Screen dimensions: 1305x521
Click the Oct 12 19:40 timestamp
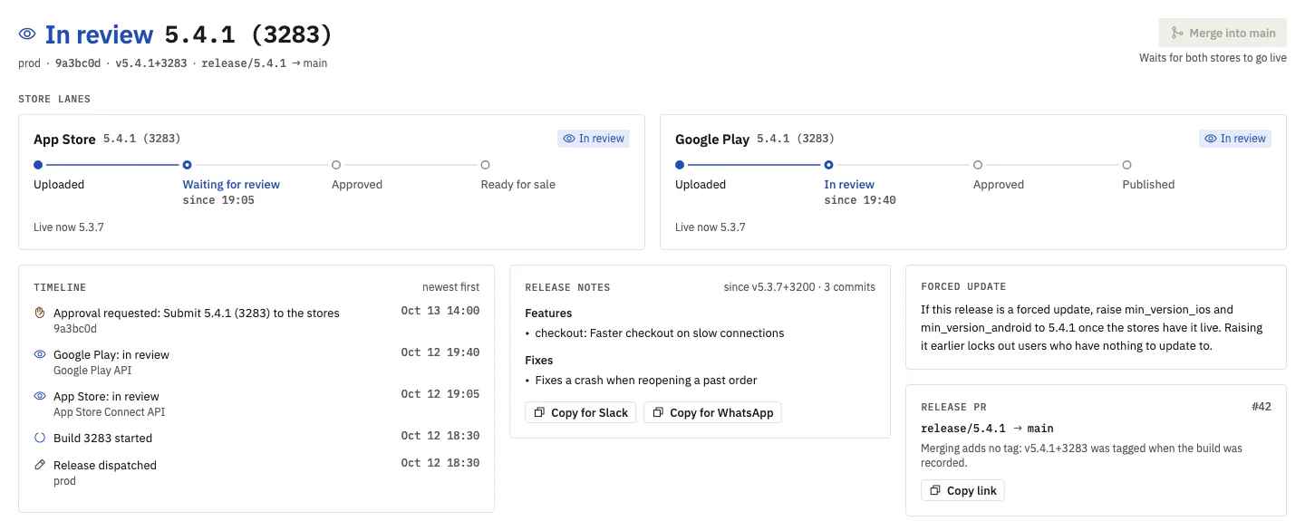point(440,352)
